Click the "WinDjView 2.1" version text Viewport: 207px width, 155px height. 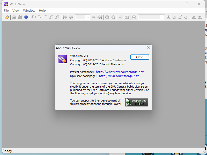[79, 56]
